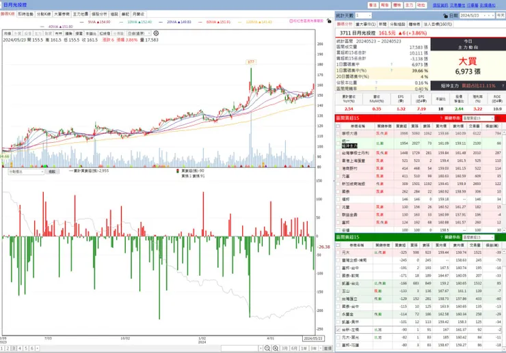Click help icon beside 佔股本比重
506x353 pixels.
pyautogui.click(x=376, y=83)
